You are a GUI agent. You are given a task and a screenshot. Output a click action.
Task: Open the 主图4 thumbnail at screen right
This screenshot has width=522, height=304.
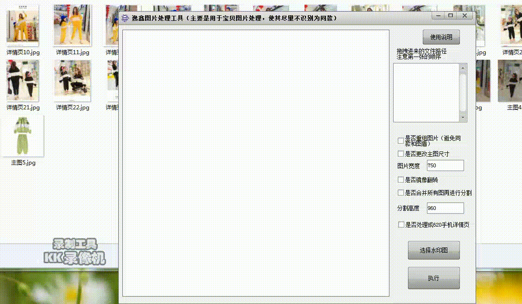pos(509,81)
